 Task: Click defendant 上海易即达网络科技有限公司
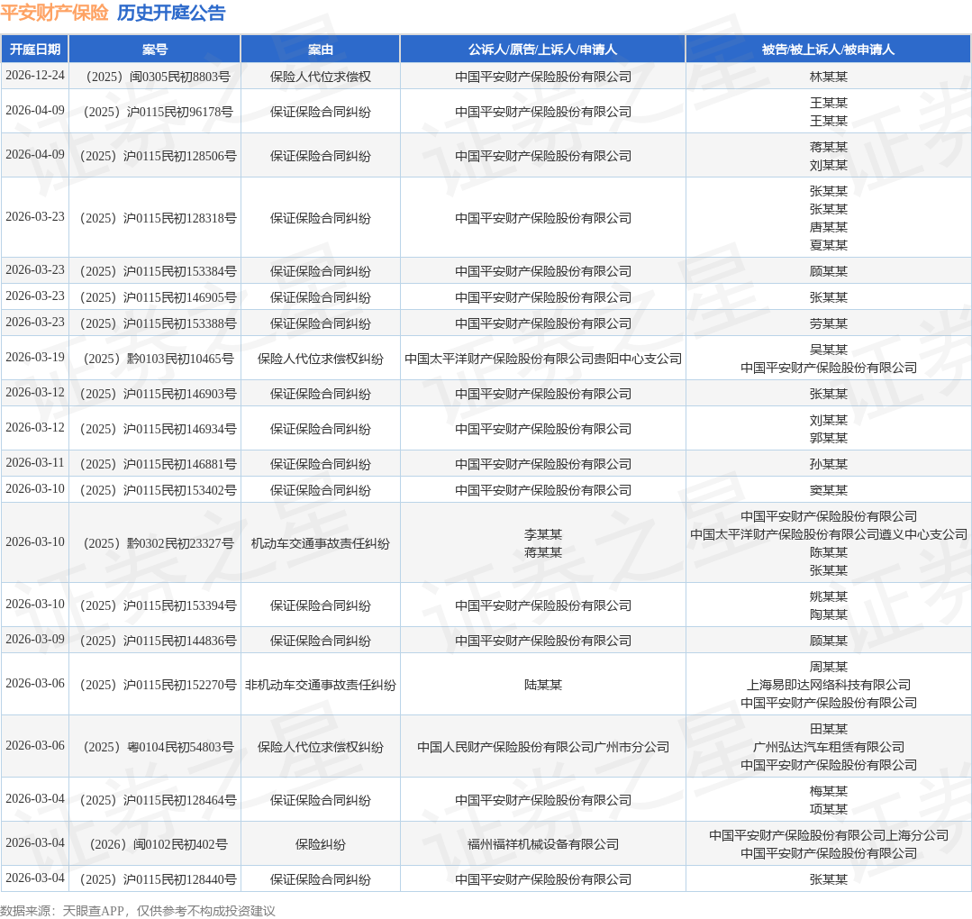[x=828, y=685]
